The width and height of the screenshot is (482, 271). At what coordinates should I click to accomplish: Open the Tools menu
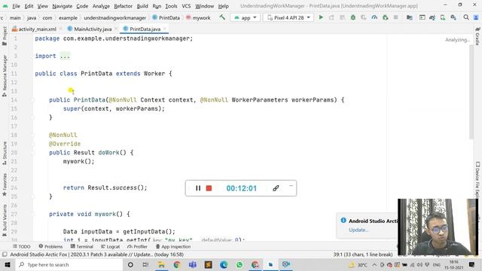coord(171,6)
